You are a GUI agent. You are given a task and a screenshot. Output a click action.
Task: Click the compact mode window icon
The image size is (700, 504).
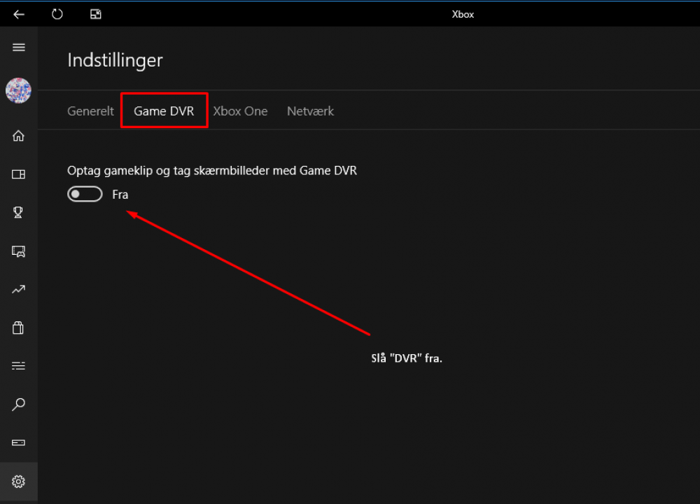point(95,14)
